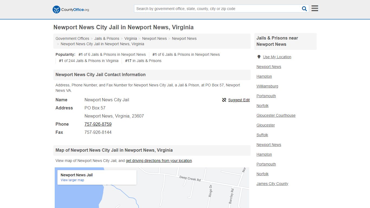The height and width of the screenshot is (208, 370).
Task: Open first Hampton sidebar link
Action: pos(264,76)
